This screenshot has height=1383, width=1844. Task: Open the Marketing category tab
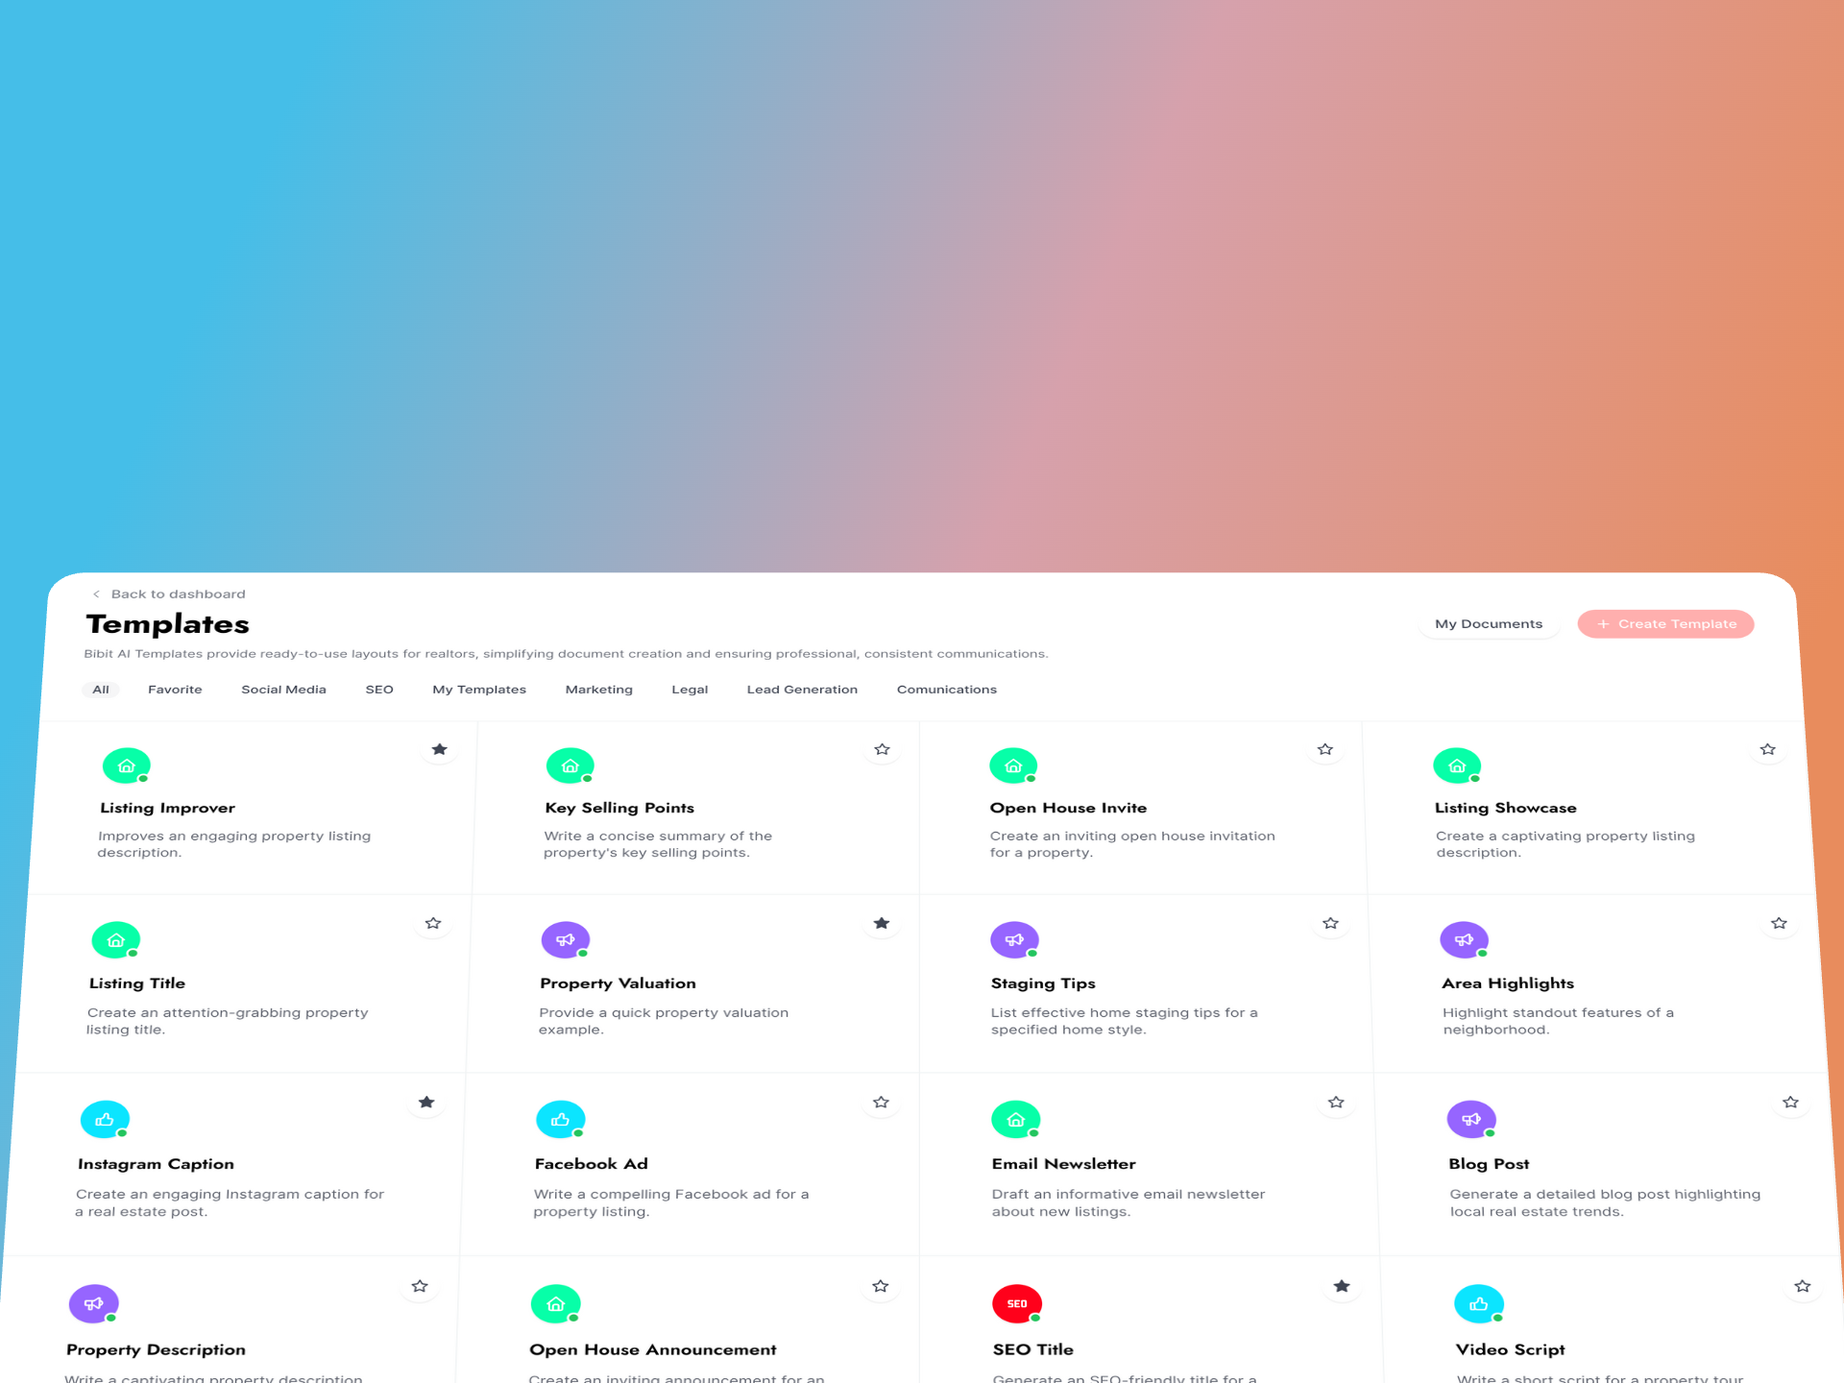pos(598,689)
